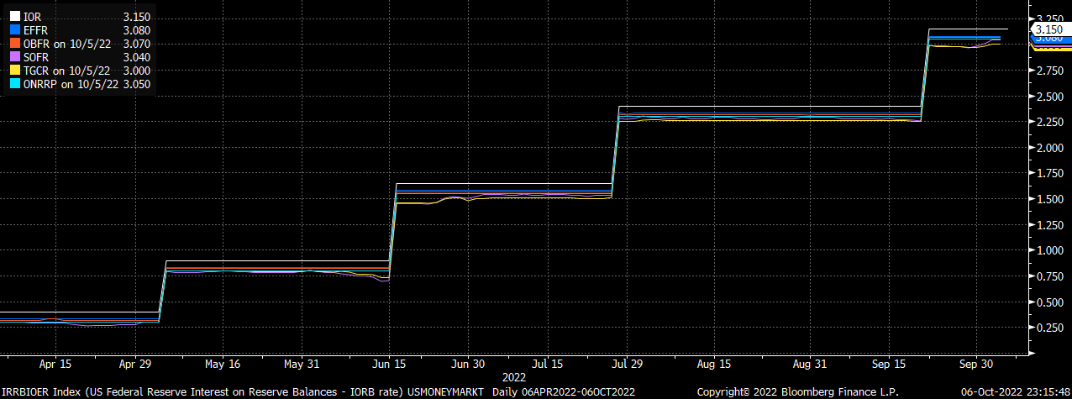The image size is (1072, 399).
Task: Select the Sep 30 date on x-axis
Action: [x=975, y=365]
